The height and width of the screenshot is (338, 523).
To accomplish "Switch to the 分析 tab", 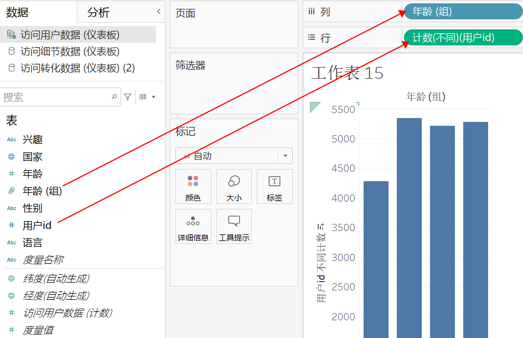I will point(99,12).
